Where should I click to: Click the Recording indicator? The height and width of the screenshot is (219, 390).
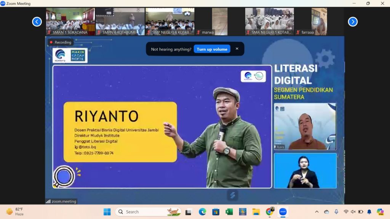point(60,42)
